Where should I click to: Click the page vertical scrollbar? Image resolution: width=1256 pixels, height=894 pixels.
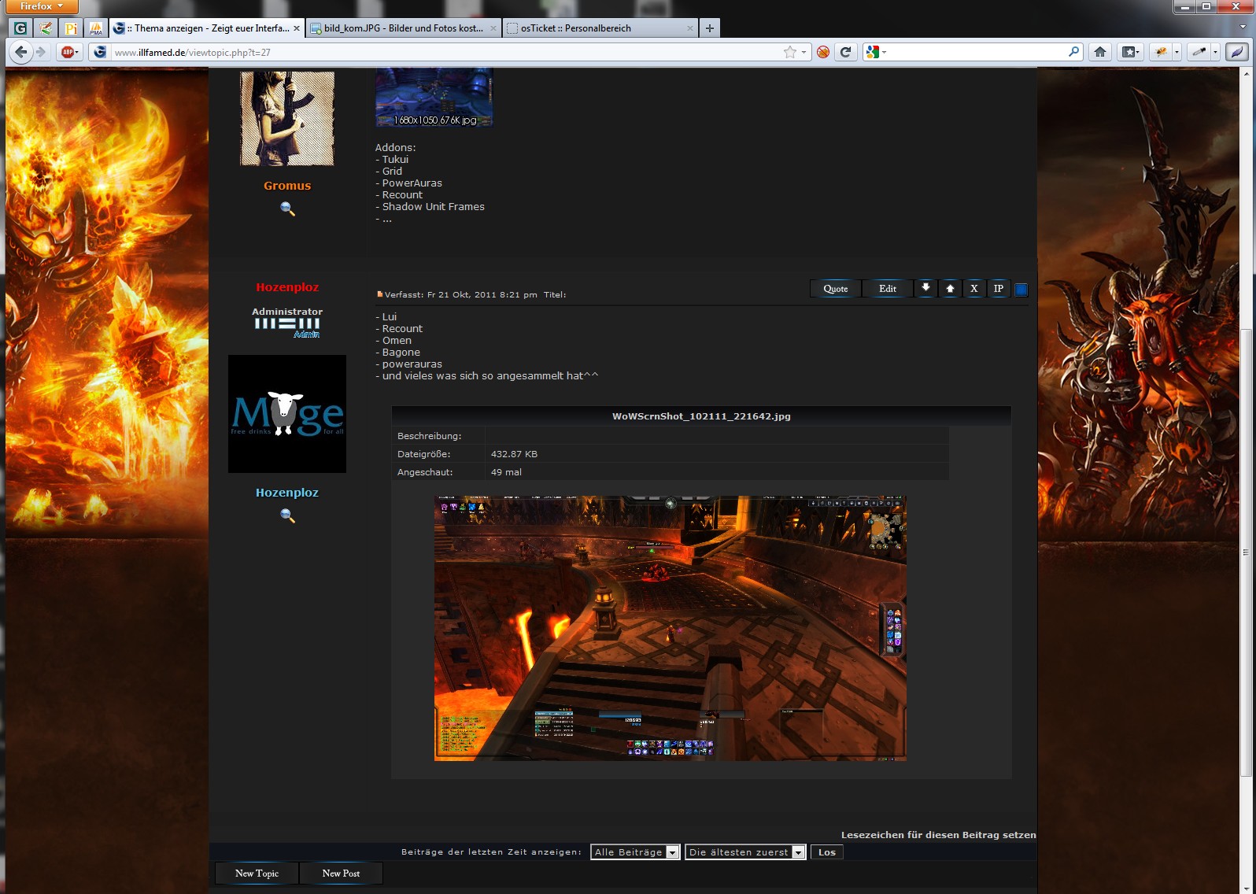tap(1245, 551)
